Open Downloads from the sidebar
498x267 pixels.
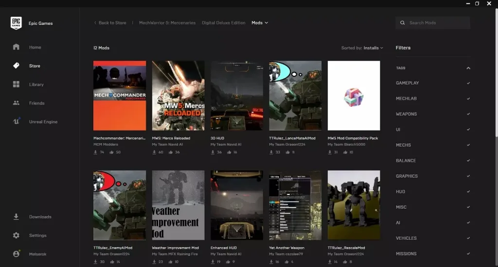40,217
